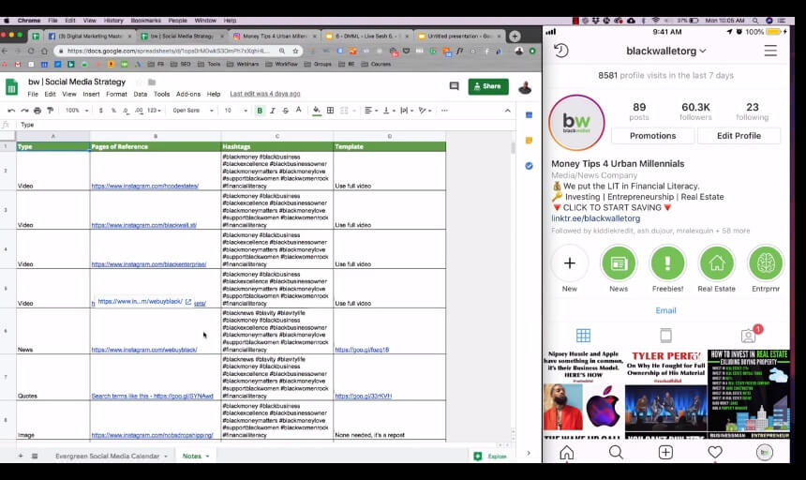The height and width of the screenshot is (480, 806).
Task: Toggle strikethrough formatting
Action: pos(285,111)
